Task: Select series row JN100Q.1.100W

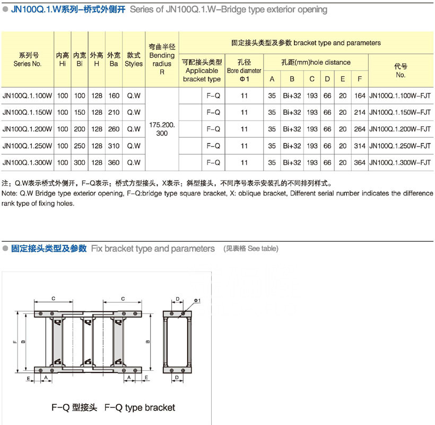Action: [x=27, y=96]
